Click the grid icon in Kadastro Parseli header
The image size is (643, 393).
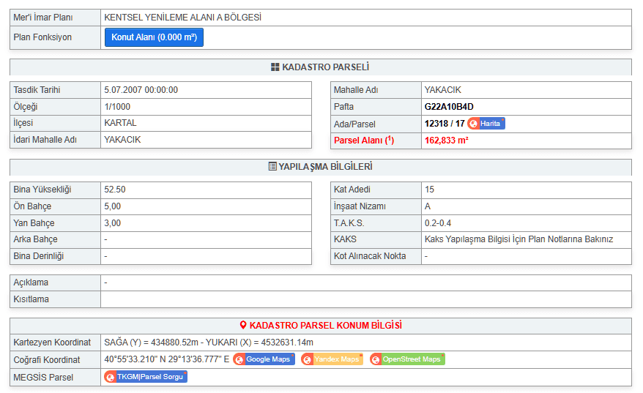pos(275,67)
